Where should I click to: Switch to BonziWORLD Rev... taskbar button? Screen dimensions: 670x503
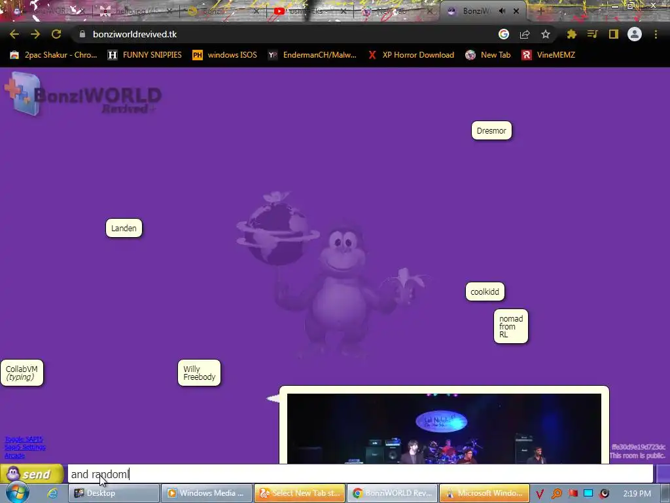(x=393, y=493)
